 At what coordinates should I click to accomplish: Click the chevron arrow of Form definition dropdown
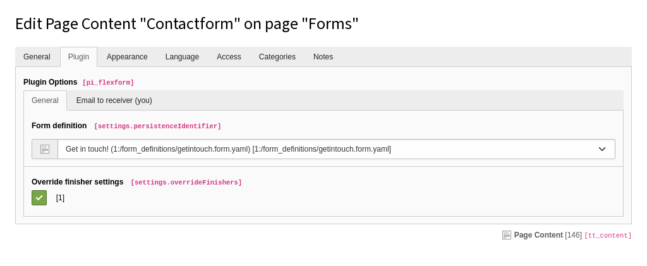[x=602, y=149]
